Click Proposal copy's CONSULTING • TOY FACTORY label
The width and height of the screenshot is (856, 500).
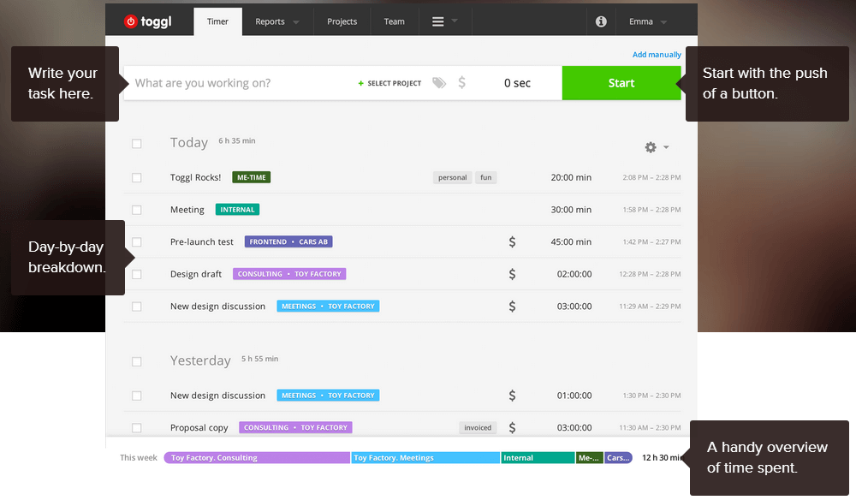point(295,427)
